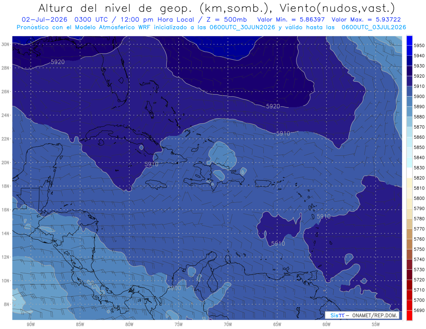Click the 10N latitude axis label
426x329 pixels.
(x=5, y=281)
